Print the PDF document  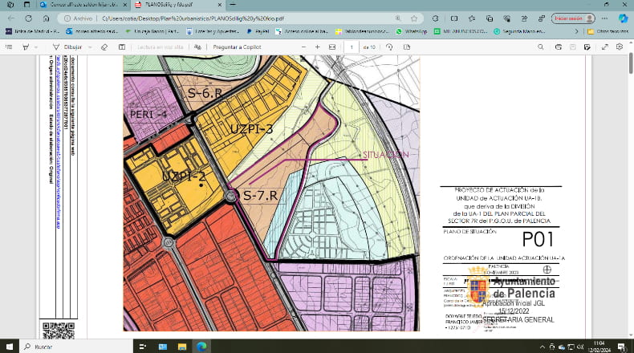click(x=559, y=47)
